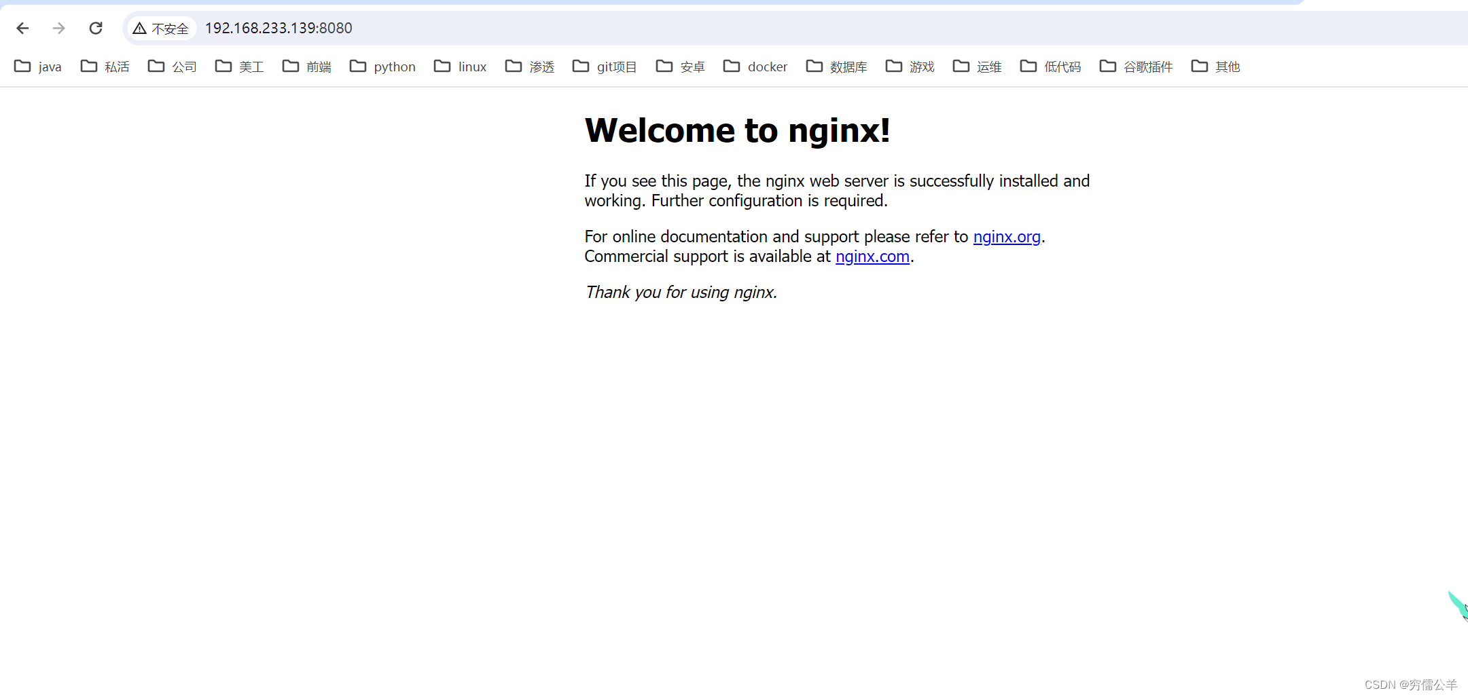The height and width of the screenshot is (697, 1468).
Task: Open the 前端 bookmark folder
Action: [307, 67]
